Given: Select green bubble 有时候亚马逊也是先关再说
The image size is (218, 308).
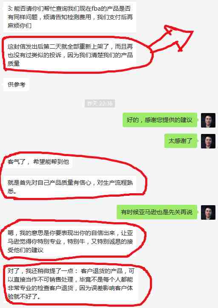Looking at the screenshot, I should (x=157, y=212).
